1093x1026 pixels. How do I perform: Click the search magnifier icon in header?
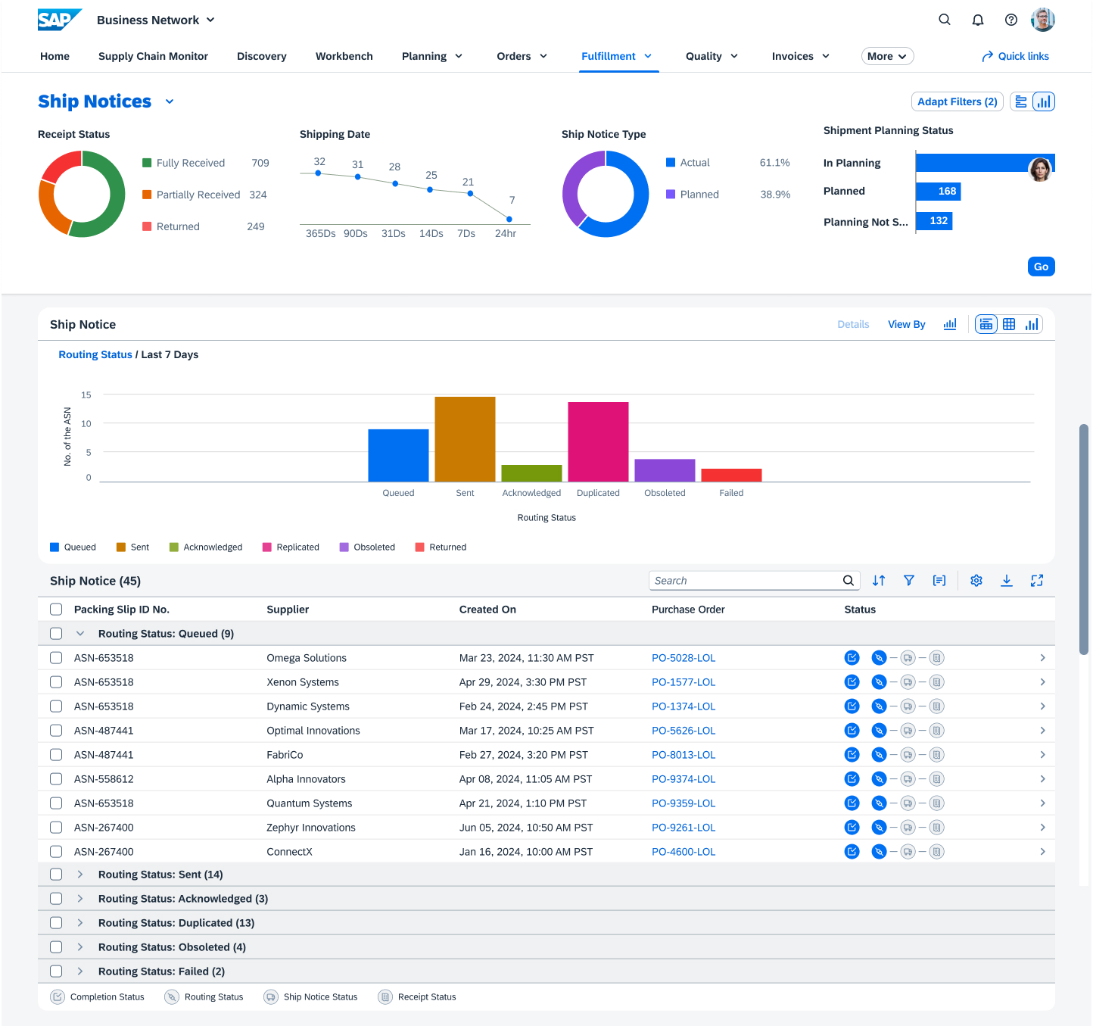click(x=944, y=20)
